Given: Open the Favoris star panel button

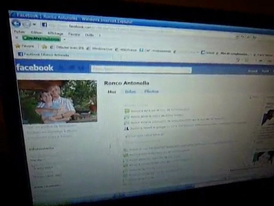Looking at the screenshot, I should pos(25,46).
